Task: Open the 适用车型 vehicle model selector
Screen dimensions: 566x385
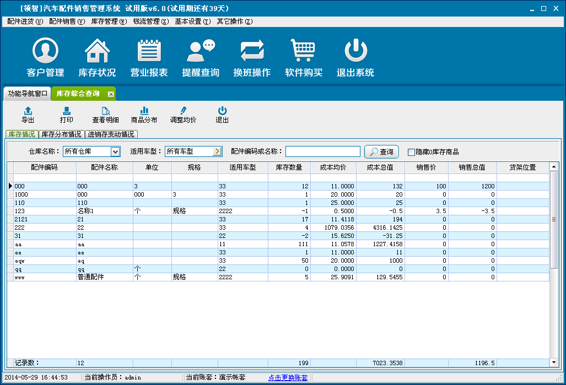Action: click(x=217, y=151)
